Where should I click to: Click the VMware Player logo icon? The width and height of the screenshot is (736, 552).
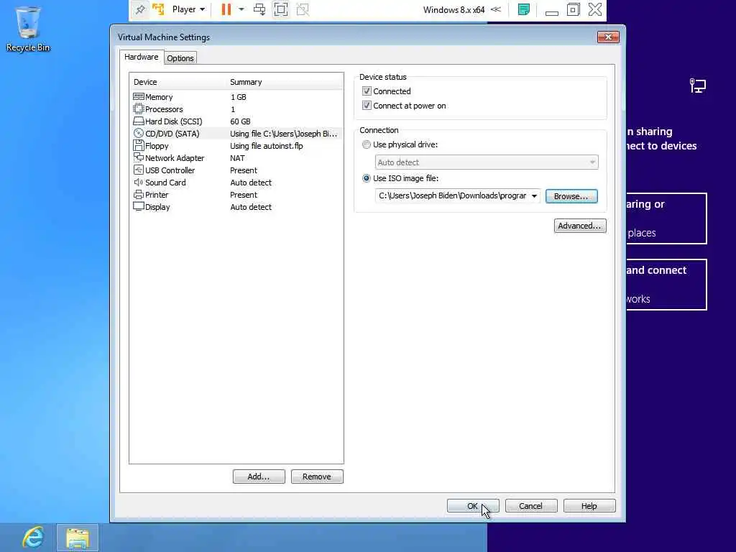point(158,9)
